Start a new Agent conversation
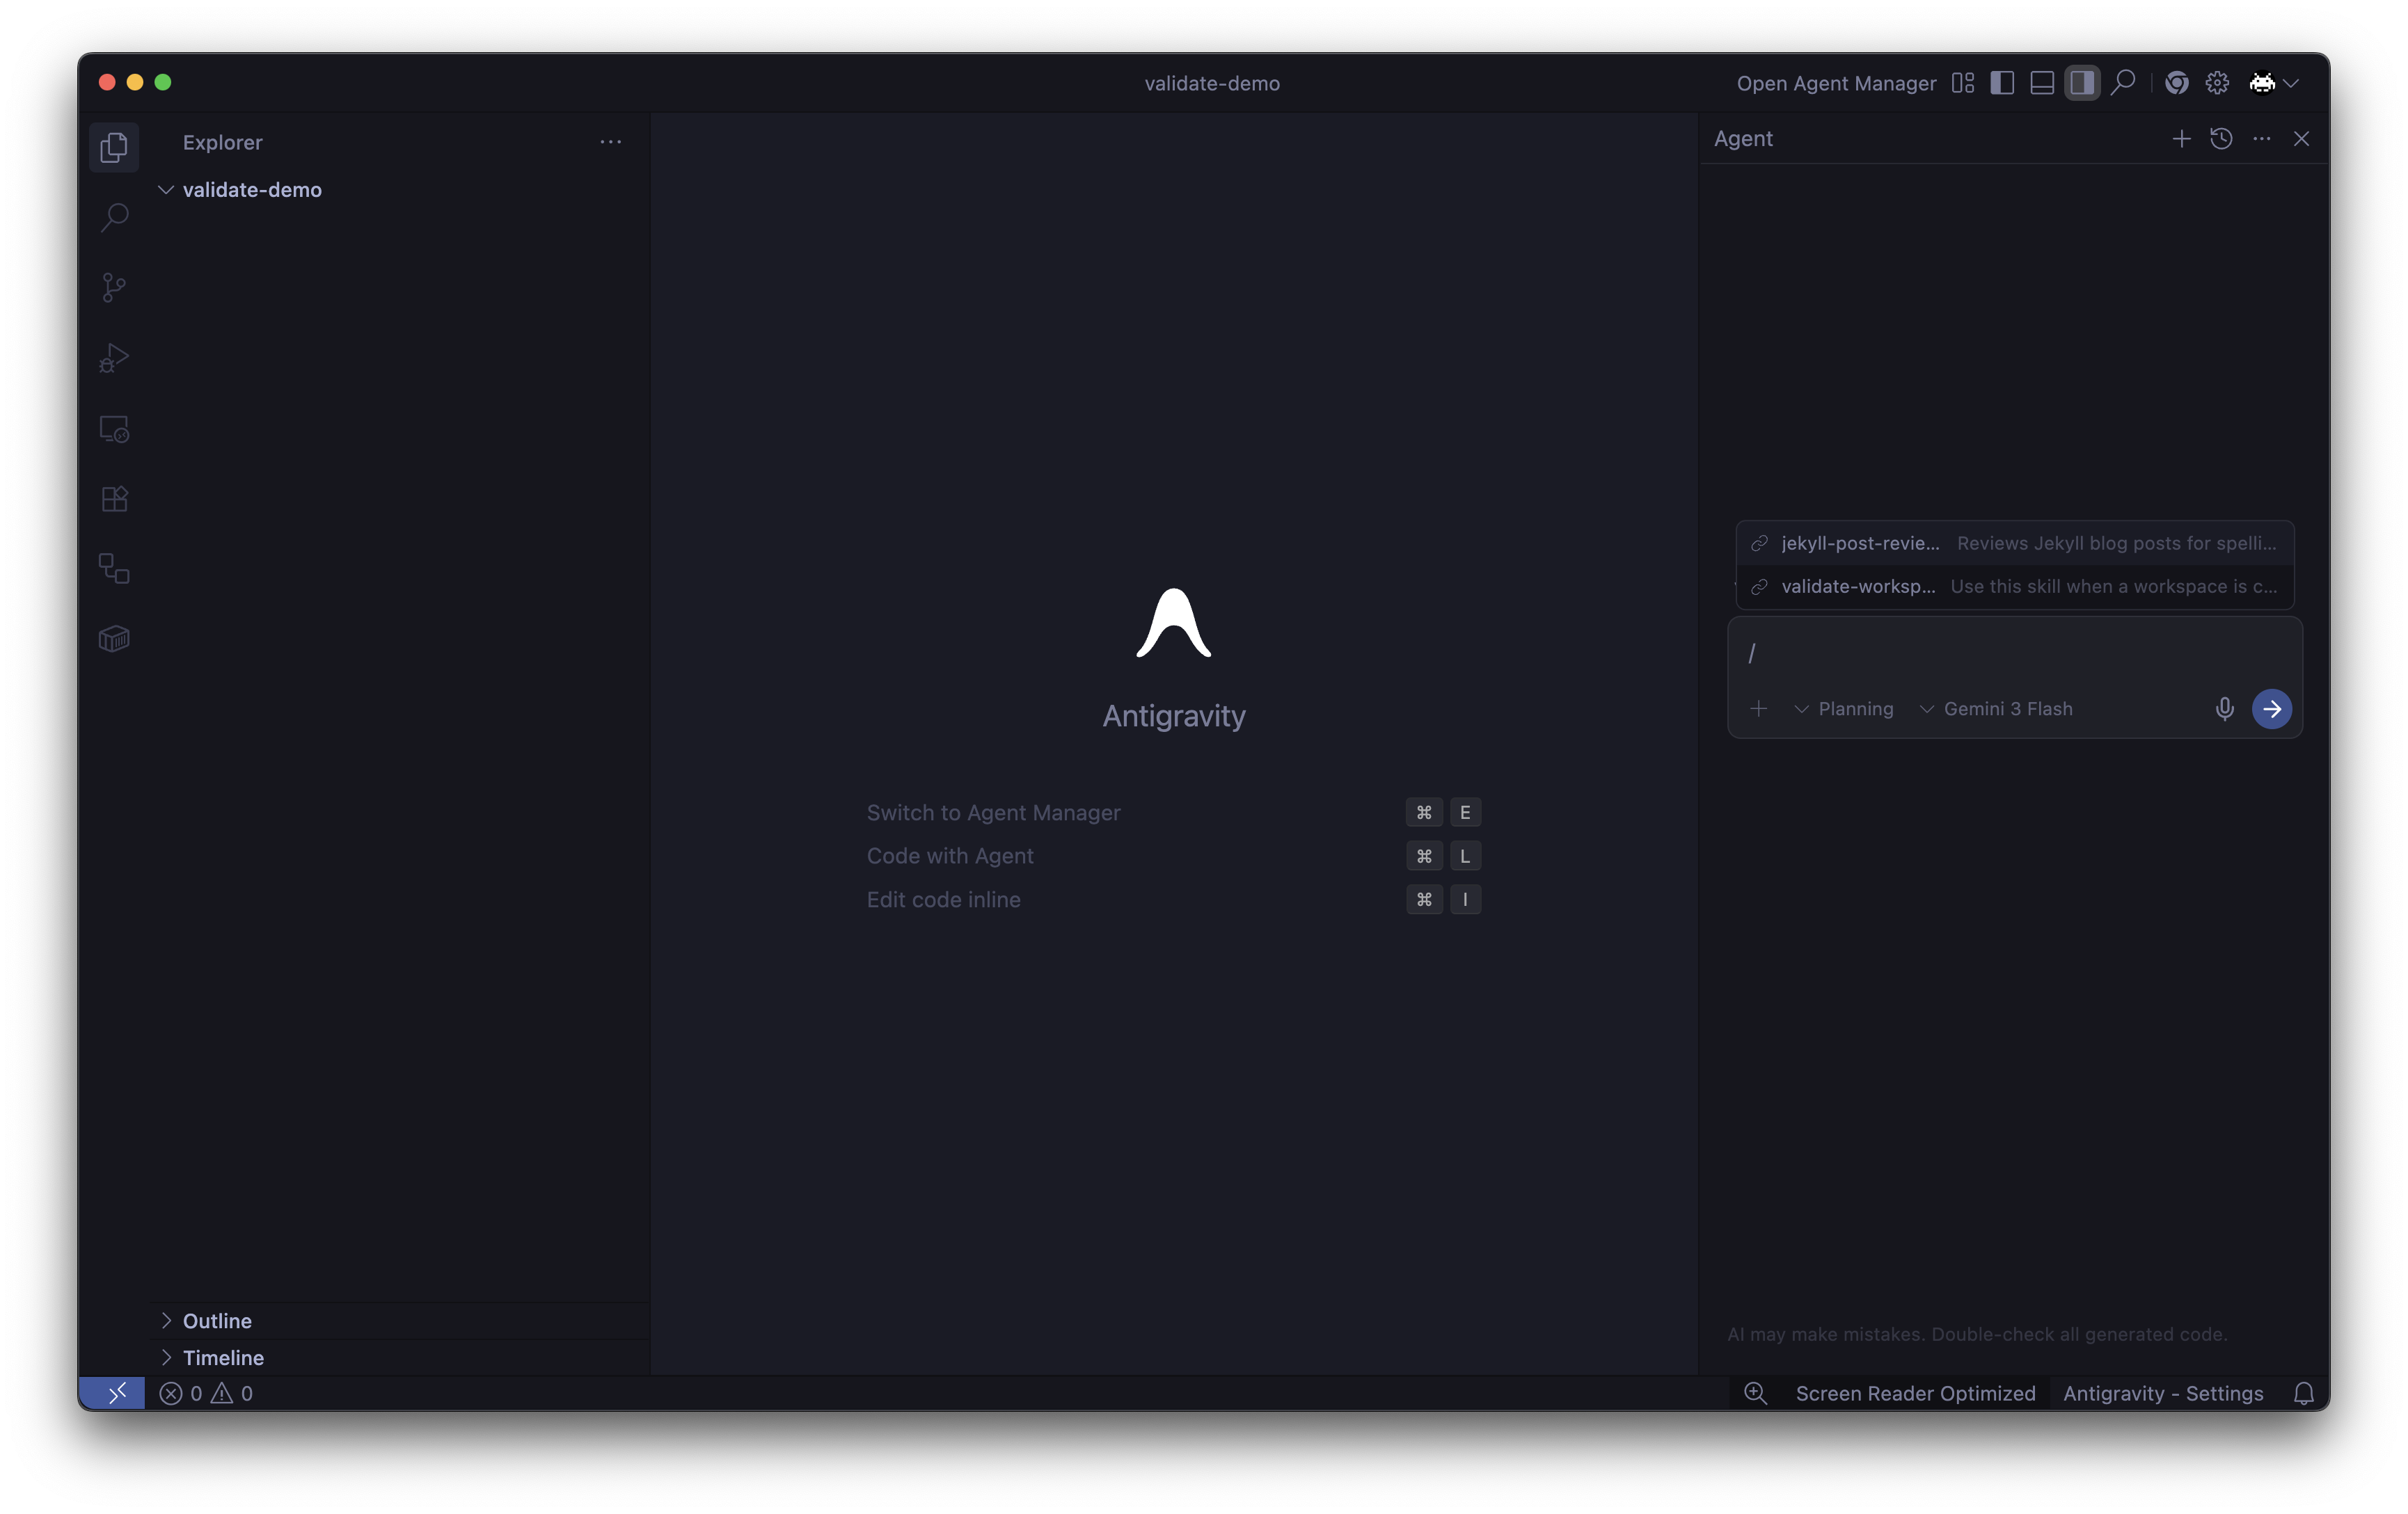The image size is (2408, 1514). [x=2181, y=139]
